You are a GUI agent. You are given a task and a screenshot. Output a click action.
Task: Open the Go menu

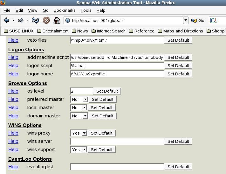coord(45,10)
